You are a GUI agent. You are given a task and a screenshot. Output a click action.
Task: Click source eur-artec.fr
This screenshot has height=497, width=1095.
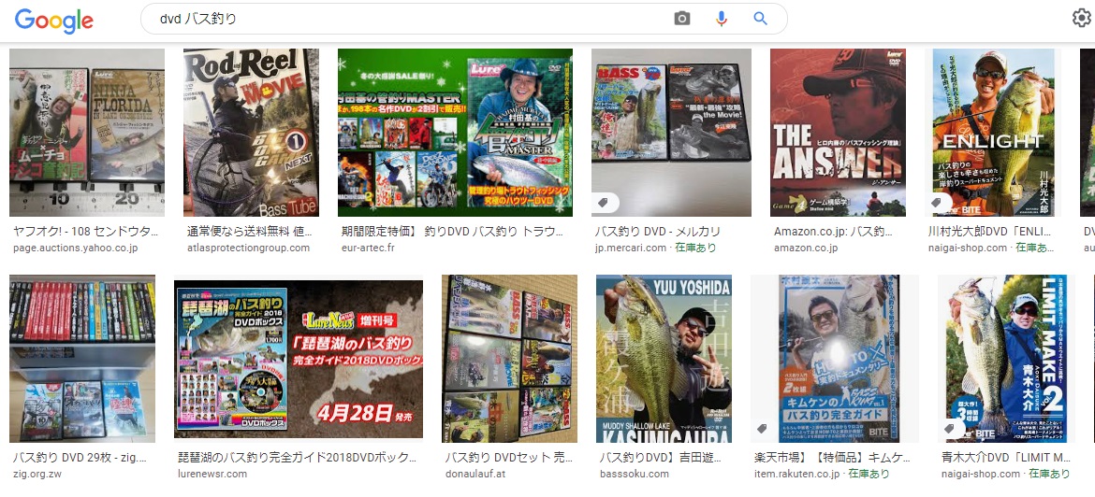(x=368, y=248)
